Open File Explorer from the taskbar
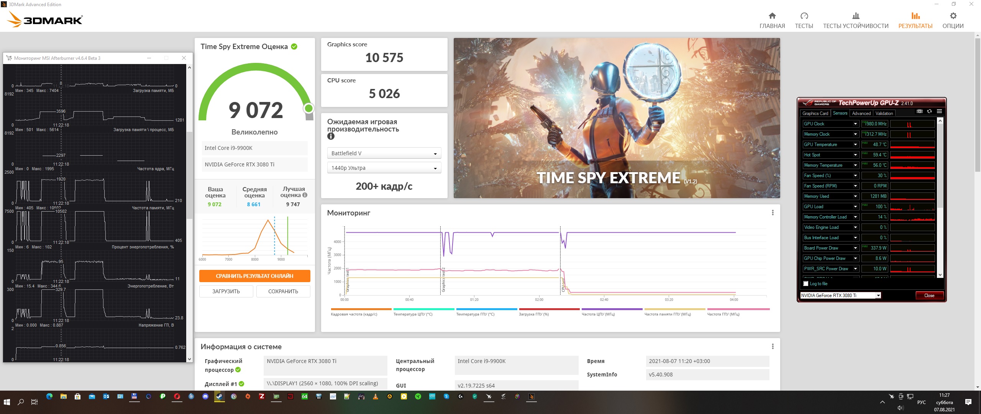Screen dimensions: 981x414 pos(64,396)
